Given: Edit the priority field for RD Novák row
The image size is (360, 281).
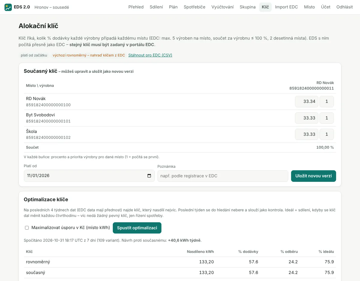Looking at the screenshot, I should point(327,102).
